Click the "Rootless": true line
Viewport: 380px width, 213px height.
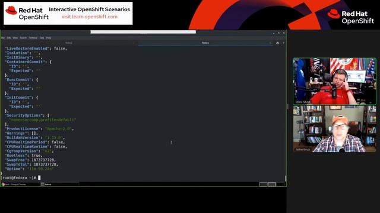pyautogui.click(x=23, y=156)
